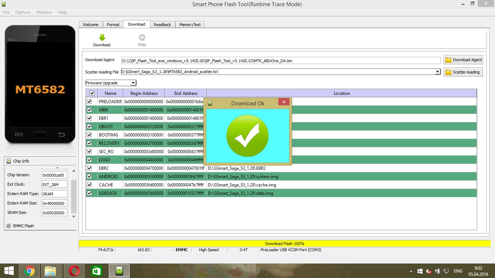Toggle the select-all checkbox in table header
Viewport: 495px width, 278px height.
[x=92, y=93]
